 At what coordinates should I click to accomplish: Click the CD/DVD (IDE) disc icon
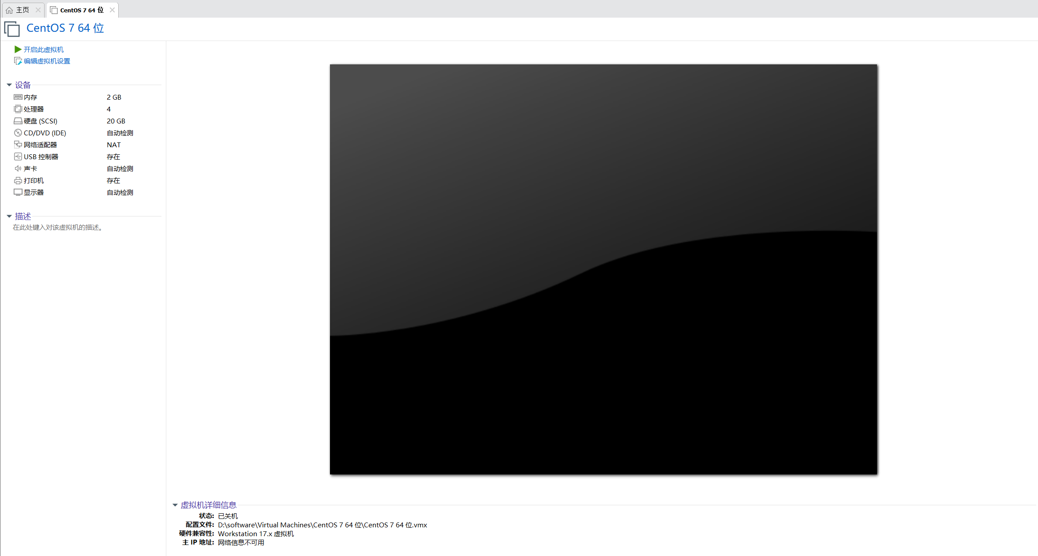pos(18,133)
